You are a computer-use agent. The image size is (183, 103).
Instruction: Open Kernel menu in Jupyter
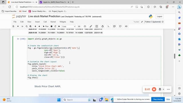[x=53, y=22]
